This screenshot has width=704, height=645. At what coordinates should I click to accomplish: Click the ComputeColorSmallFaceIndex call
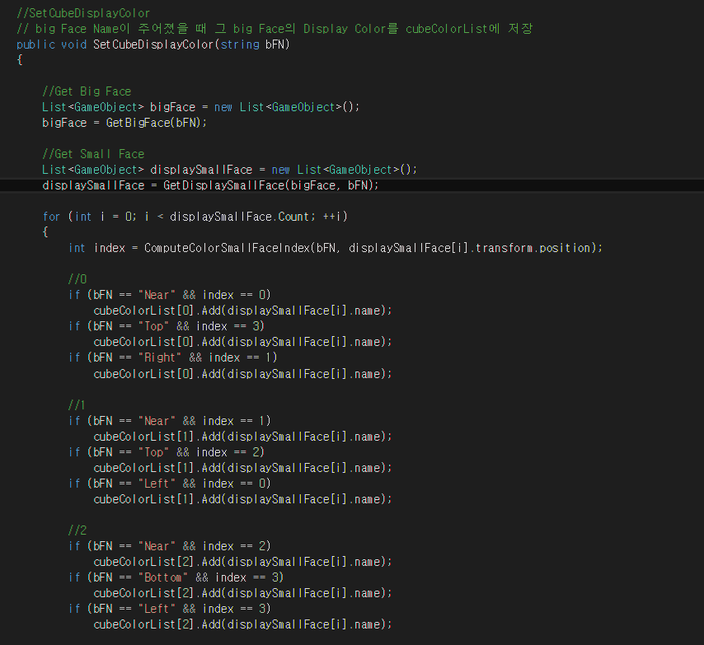click(x=373, y=248)
